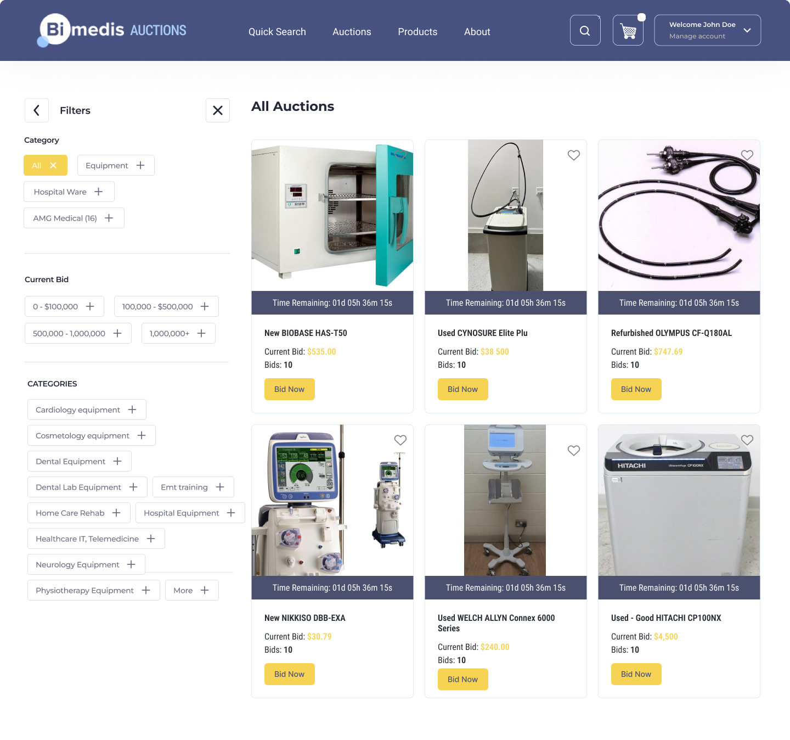
Task: Add Home Care Rehab category
Action: click(x=79, y=513)
